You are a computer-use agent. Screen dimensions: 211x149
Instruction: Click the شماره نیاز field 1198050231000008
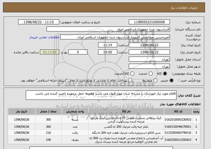149,22
